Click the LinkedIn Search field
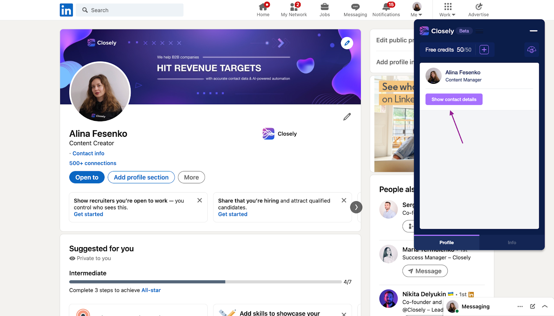 point(130,10)
